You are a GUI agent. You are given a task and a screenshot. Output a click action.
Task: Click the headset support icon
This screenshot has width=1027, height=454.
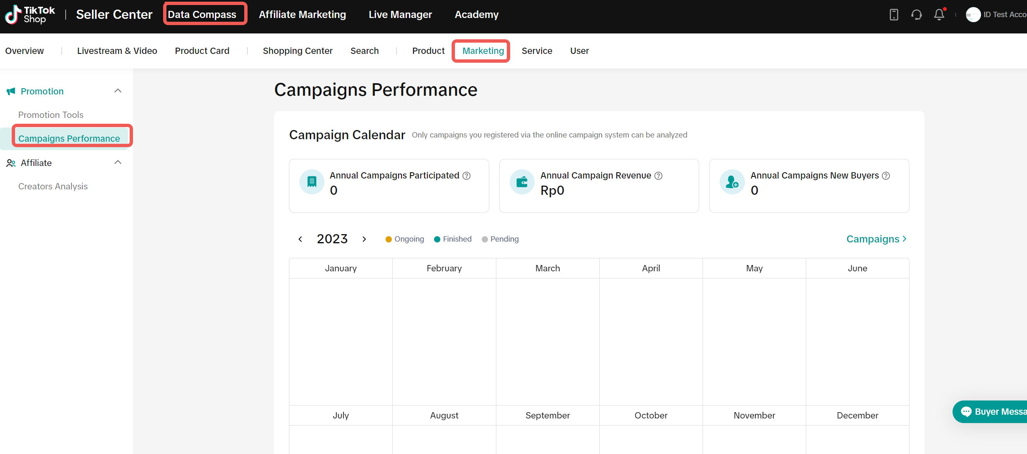[x=916, y=15]
